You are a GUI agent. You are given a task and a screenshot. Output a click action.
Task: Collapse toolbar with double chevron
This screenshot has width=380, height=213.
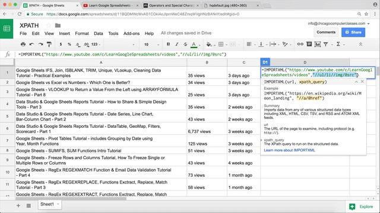[x=360, y=44]
